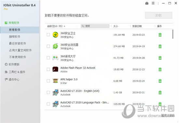Click the 360安全卫士 app icon

coord(55,35)
